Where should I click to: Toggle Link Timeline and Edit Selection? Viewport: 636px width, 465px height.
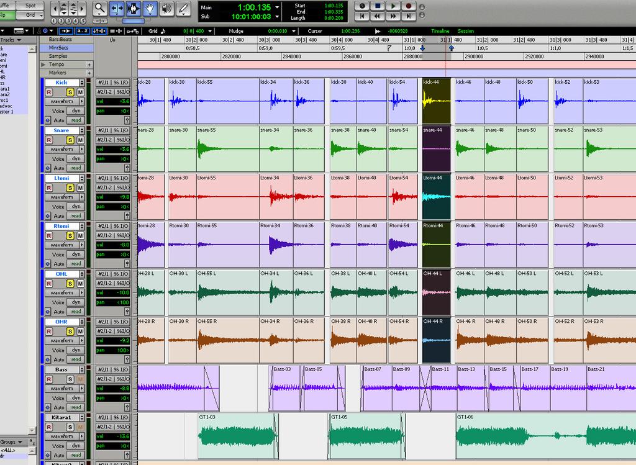99,31
